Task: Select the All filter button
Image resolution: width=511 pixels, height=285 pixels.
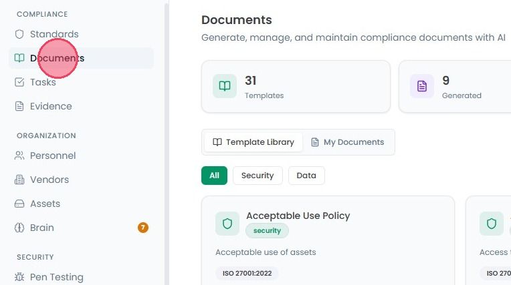Action: point(214,176)
